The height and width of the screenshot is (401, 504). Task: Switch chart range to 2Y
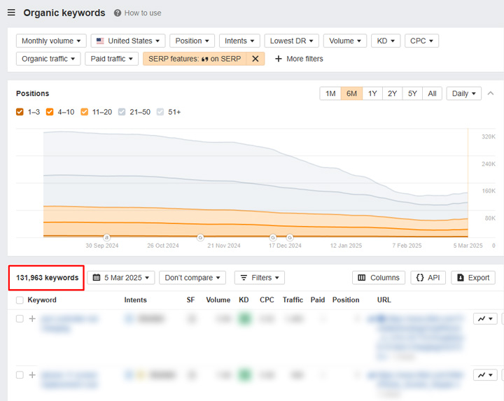click(x=392, y=94)
